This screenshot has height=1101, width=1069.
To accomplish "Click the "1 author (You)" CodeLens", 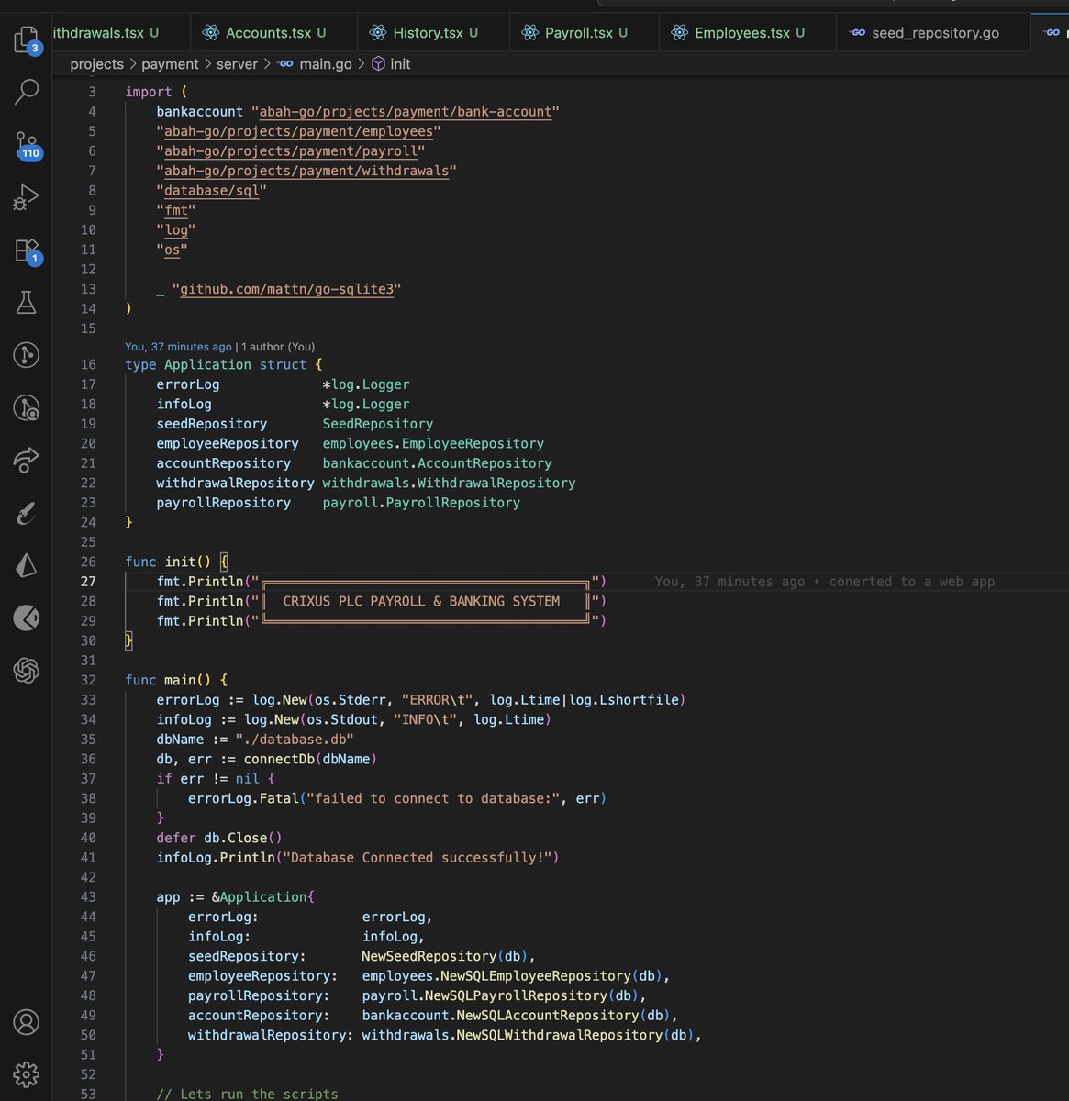I will click(278, 347).
